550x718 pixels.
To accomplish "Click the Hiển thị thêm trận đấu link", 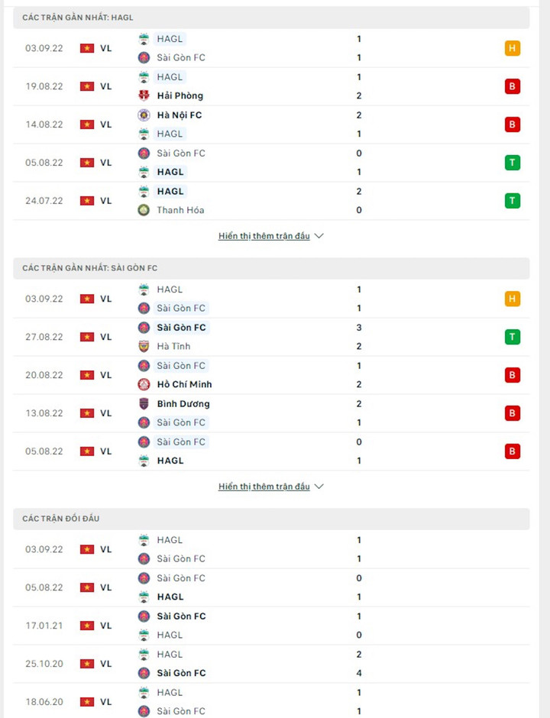I will (x=264, y=236).
